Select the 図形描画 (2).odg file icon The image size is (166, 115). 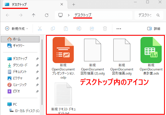(92, 50)
